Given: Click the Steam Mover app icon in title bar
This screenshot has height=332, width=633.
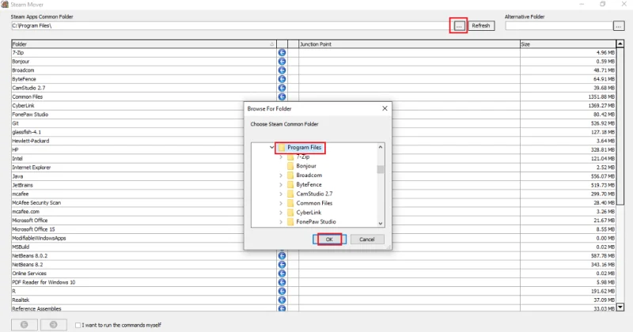Looking at the screenshot, I should [x=5, y=5].
